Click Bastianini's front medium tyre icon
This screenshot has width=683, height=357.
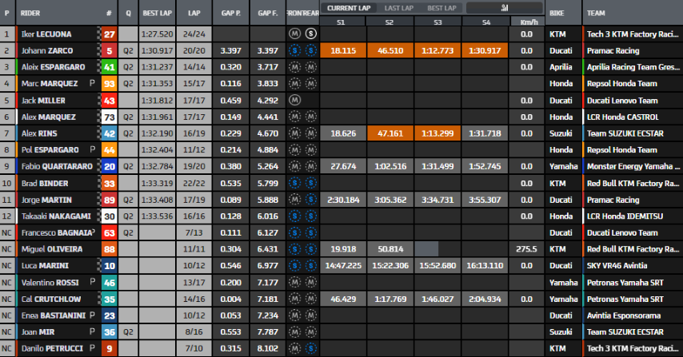(x=294, y=315)
